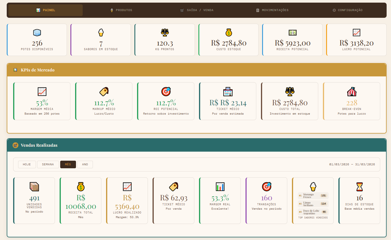
Task: Click the target icon in ROI Potencial card
Action: [166, 92]
